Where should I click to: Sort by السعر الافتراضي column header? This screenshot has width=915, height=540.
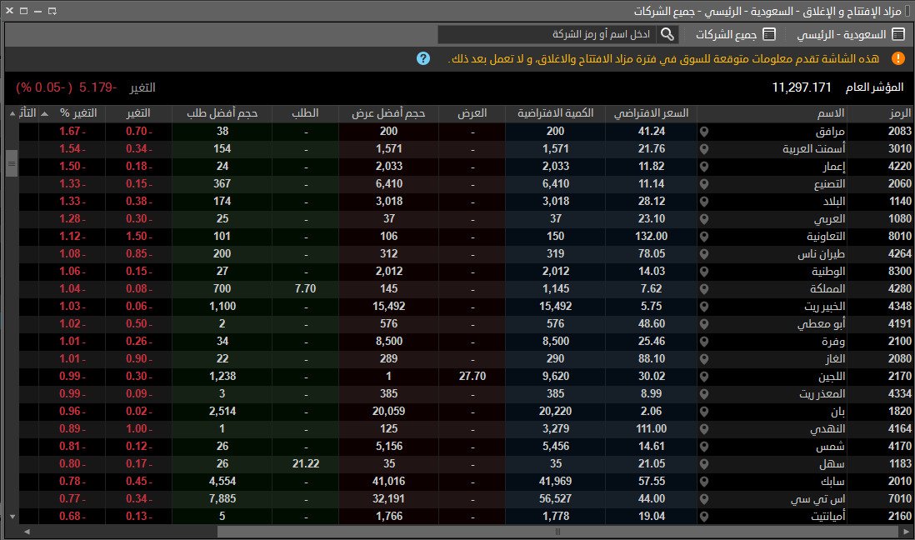pyautogui.click(x=651, y=113)
